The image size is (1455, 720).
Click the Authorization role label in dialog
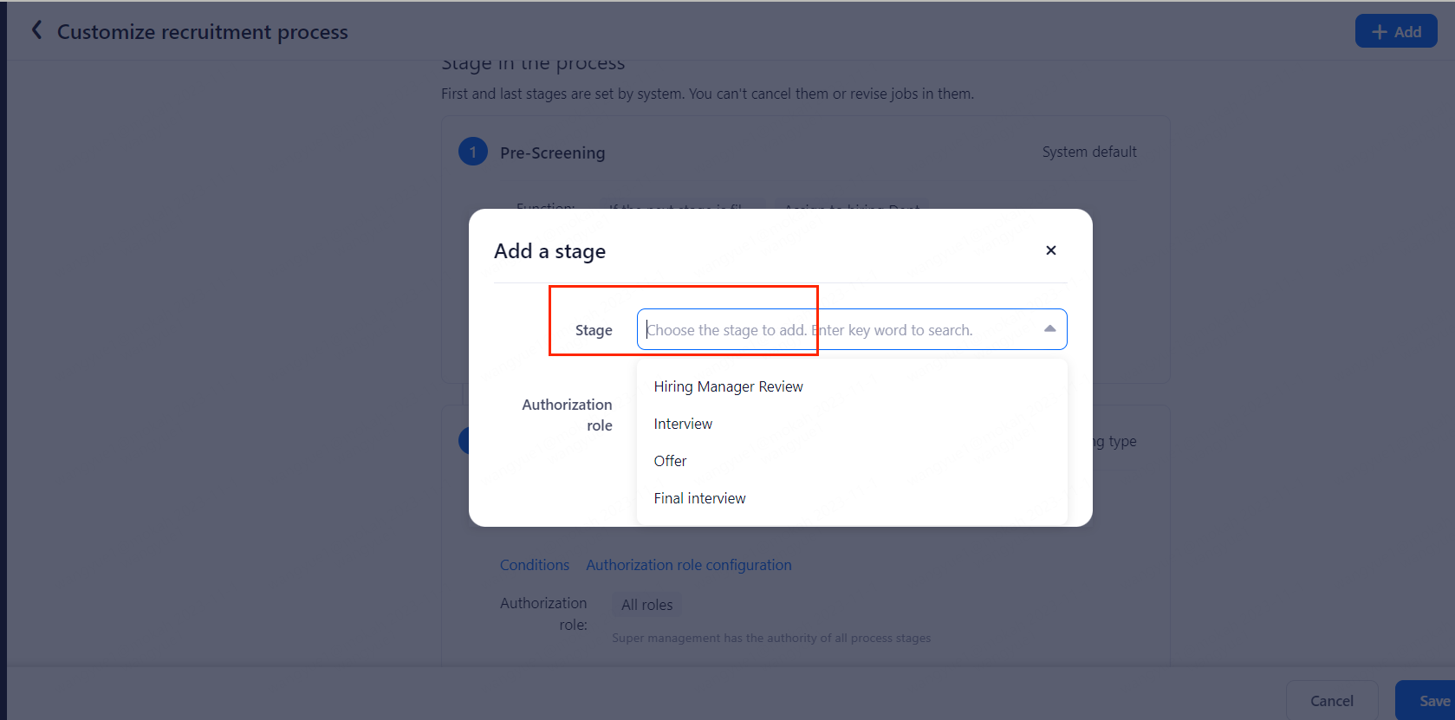tap(568, 415)
